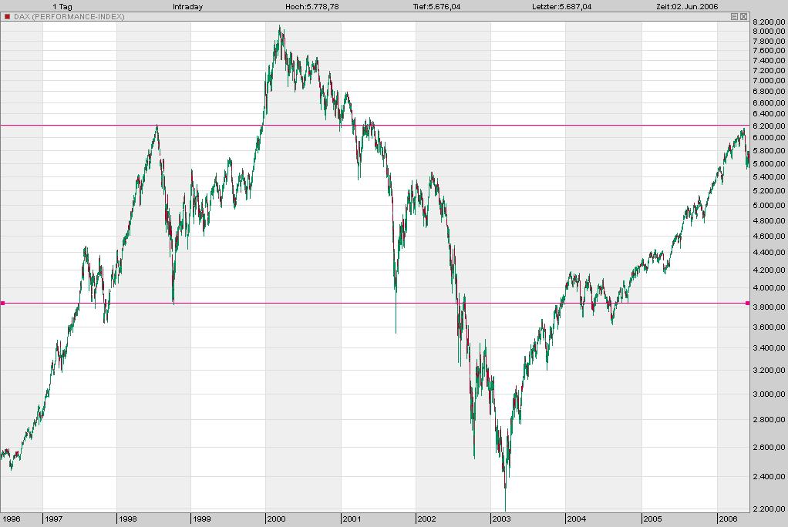The image size is (788, 527).
Task: Click the red DAX chart icon in the title bar
Action: (8, 16)
